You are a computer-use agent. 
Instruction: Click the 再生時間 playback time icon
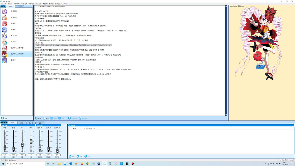point(80,118)
